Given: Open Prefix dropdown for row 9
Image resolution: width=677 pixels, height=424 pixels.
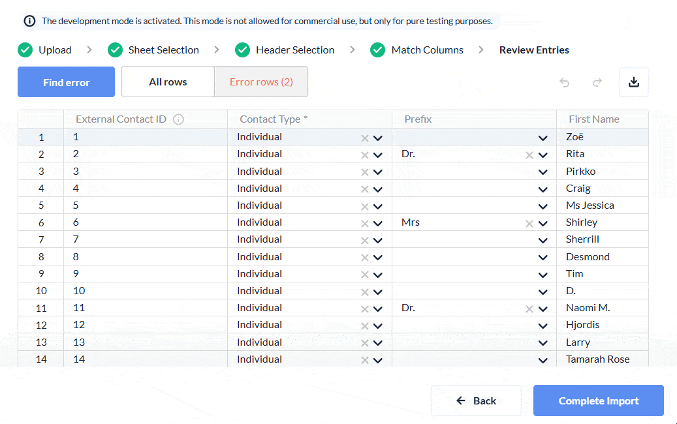Looking at the screenshot, I should click(543, 275).
